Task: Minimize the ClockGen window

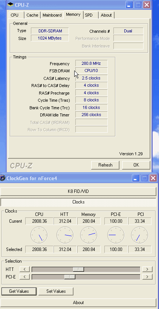Action: 136,178
